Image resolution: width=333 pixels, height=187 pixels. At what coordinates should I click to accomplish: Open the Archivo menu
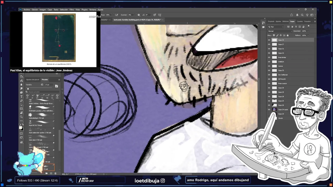point(27,10)
